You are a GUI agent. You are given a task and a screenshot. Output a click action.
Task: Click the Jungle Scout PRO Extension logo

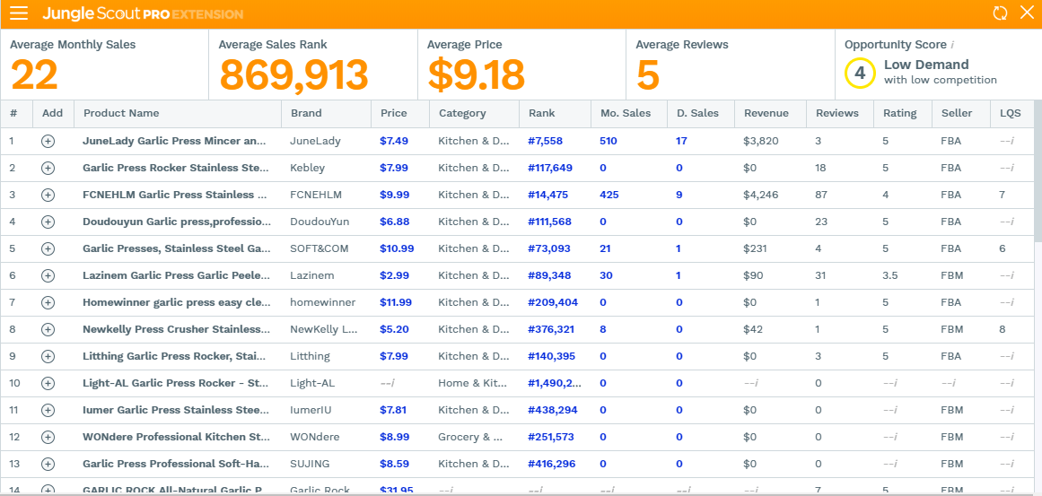tap(143, 14)
